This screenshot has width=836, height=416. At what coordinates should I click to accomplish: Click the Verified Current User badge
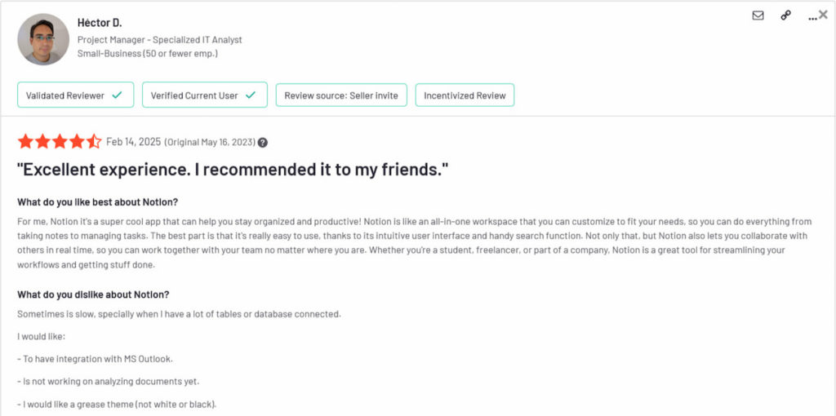click(194, 95)
